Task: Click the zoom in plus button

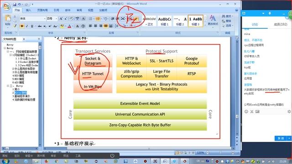Action: [233, 153]
